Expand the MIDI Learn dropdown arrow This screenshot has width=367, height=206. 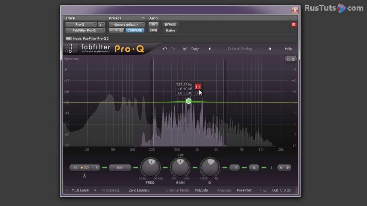(95, 190)
